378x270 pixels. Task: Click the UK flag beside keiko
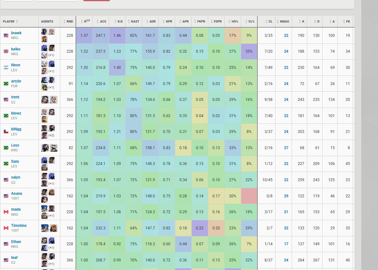point(6,51)
